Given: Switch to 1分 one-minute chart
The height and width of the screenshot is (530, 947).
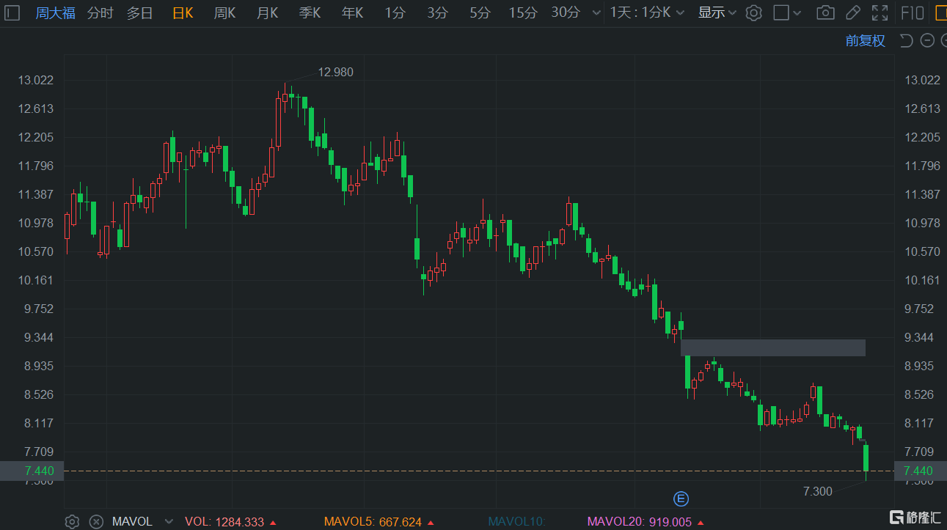Looking at the screenshot, I should 395,12.
